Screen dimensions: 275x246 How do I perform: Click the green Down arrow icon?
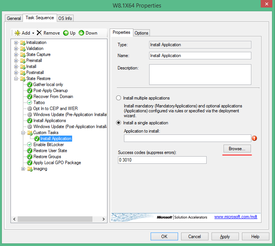81,33
